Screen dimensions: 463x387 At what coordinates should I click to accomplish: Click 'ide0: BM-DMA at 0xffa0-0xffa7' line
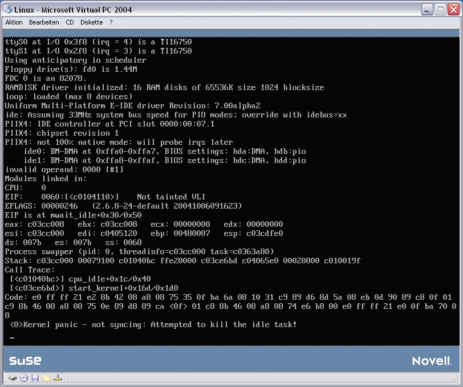(x=165, y=152)
